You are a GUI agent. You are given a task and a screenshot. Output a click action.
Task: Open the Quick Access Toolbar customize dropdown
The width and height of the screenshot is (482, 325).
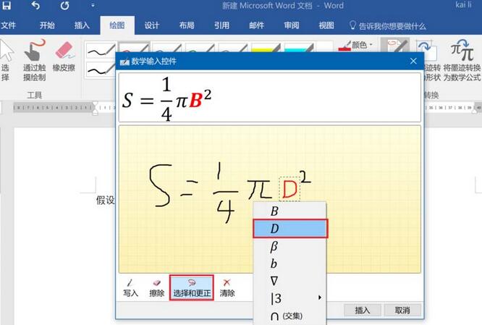93,6
